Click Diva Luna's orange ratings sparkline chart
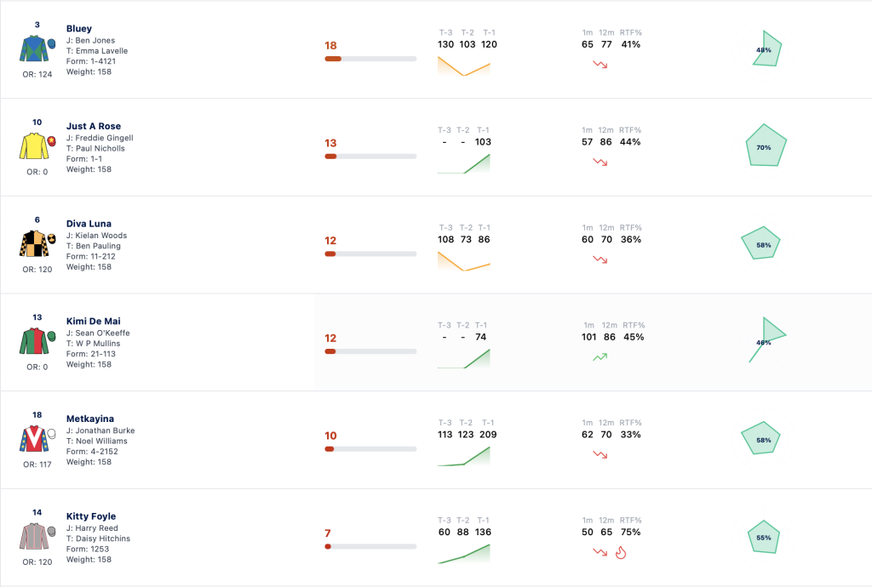This screenshot has width=872, height=587. tap(464, 261)
